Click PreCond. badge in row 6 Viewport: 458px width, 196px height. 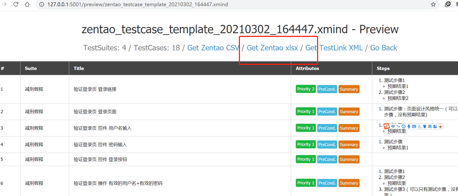(327, 183)
